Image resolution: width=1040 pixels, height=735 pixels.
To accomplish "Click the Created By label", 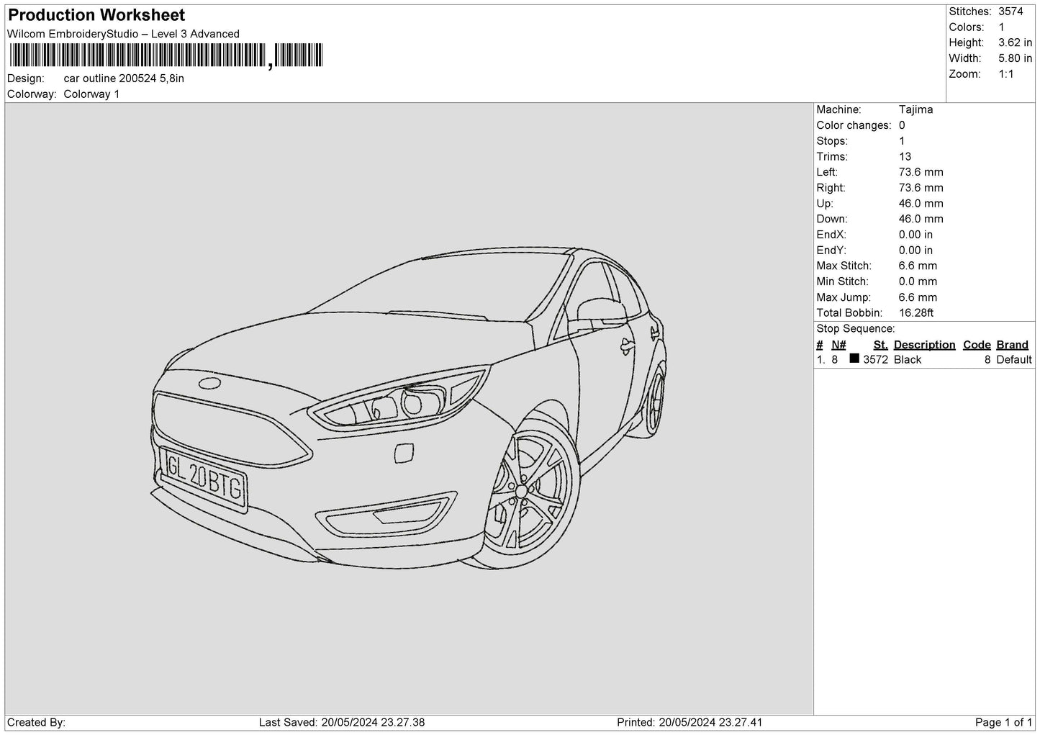I will 36,722.
